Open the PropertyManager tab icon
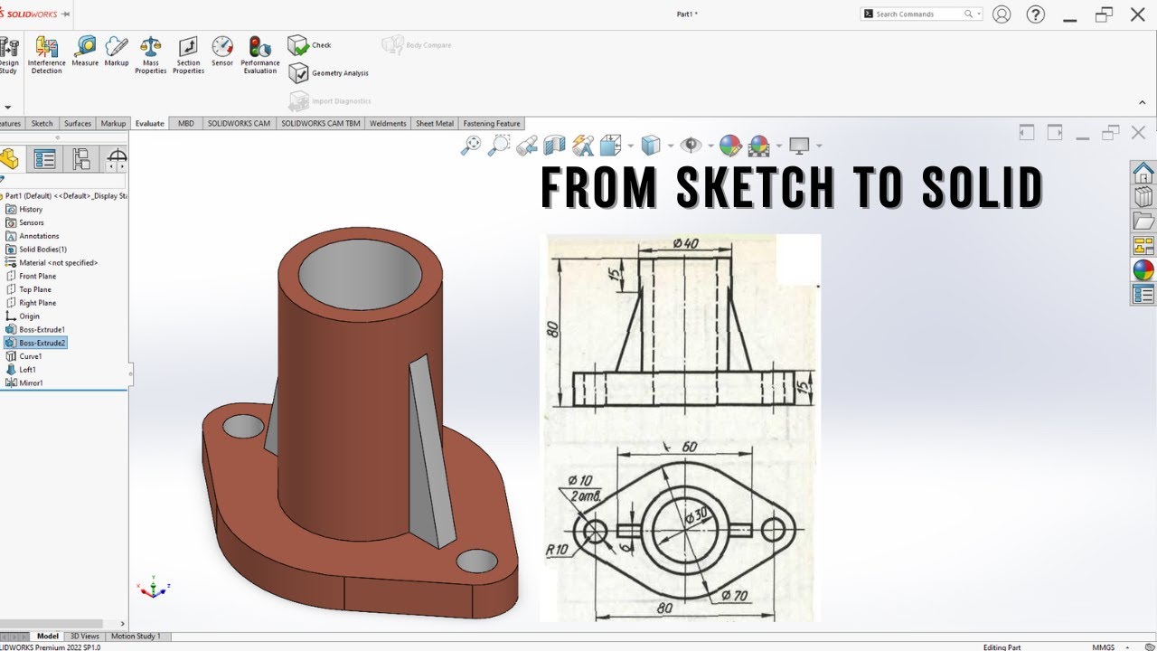Image resolution: width=1157 pixels, height=651 pixels. click(x=44, y=160)
